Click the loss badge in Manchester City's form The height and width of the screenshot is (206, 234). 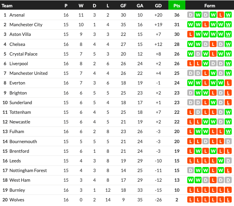(x=205, y=25)
